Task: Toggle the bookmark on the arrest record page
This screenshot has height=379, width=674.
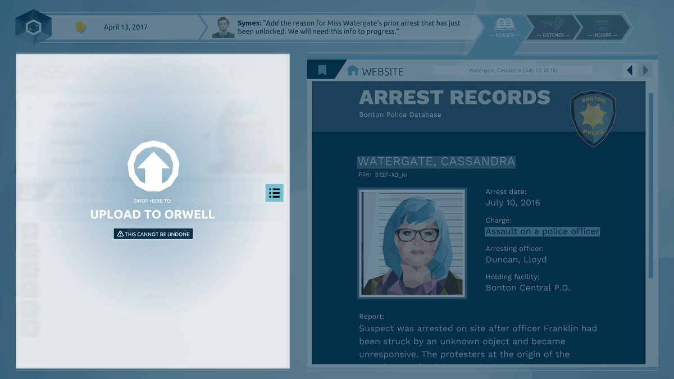Action: point(322,70)
